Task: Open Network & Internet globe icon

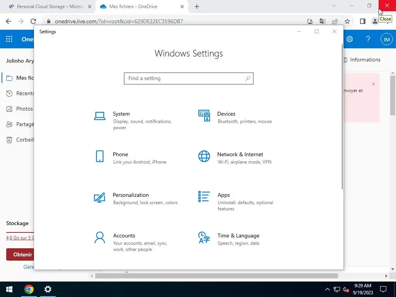Action: click(x=204, y=156)
